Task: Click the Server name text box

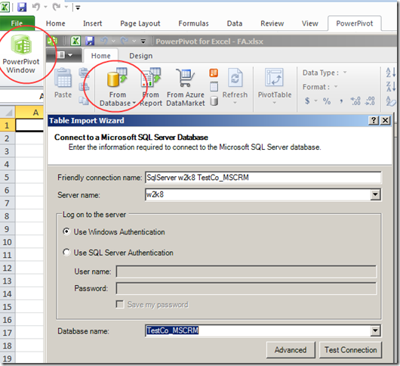Action: tap(257, 195)
